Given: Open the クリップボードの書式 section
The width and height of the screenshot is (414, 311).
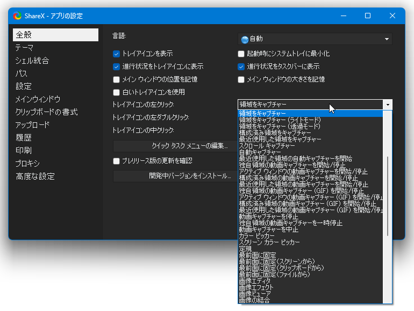Looking at the screenshot, I should [x=46, y=112].
